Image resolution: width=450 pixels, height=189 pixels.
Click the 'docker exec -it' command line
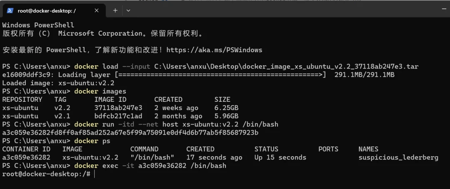[x=150, y=166]
